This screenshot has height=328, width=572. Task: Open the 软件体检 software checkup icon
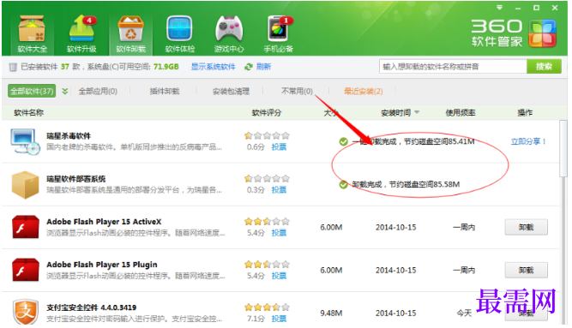[x=180, y=34]
